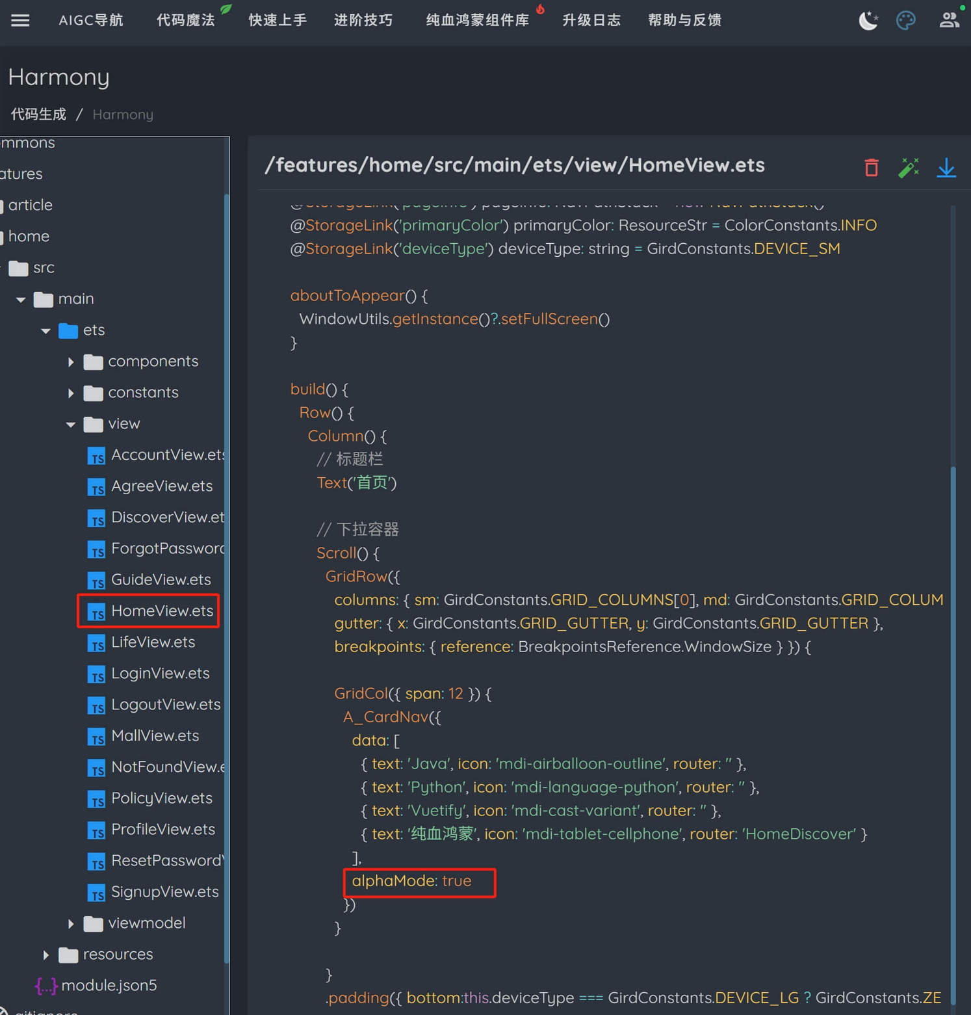Screen dimensions: 971x1015
Task: Click TS icon of ResetPassword file
Action: (96, 862)
